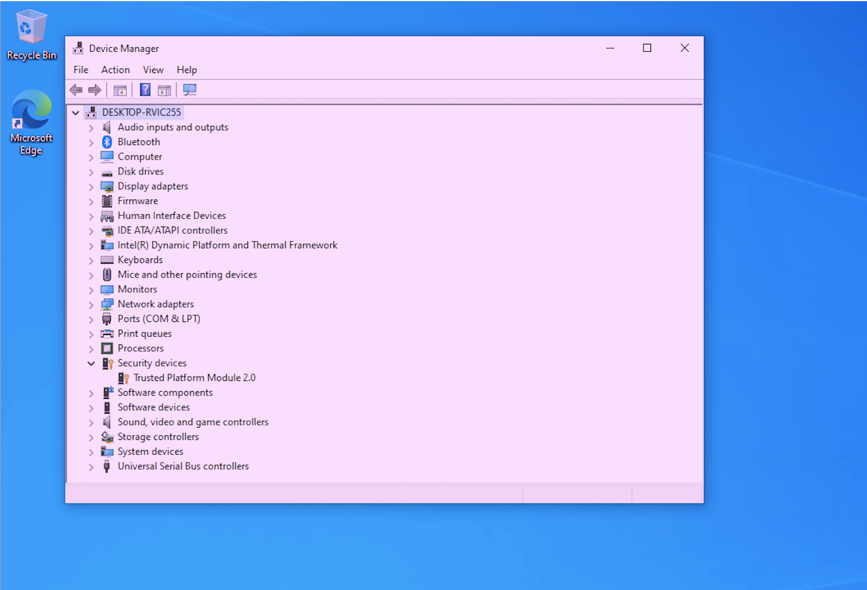
Task: Select Trusted Platform Module 2.0 device
Action: [x=194, y=378]
